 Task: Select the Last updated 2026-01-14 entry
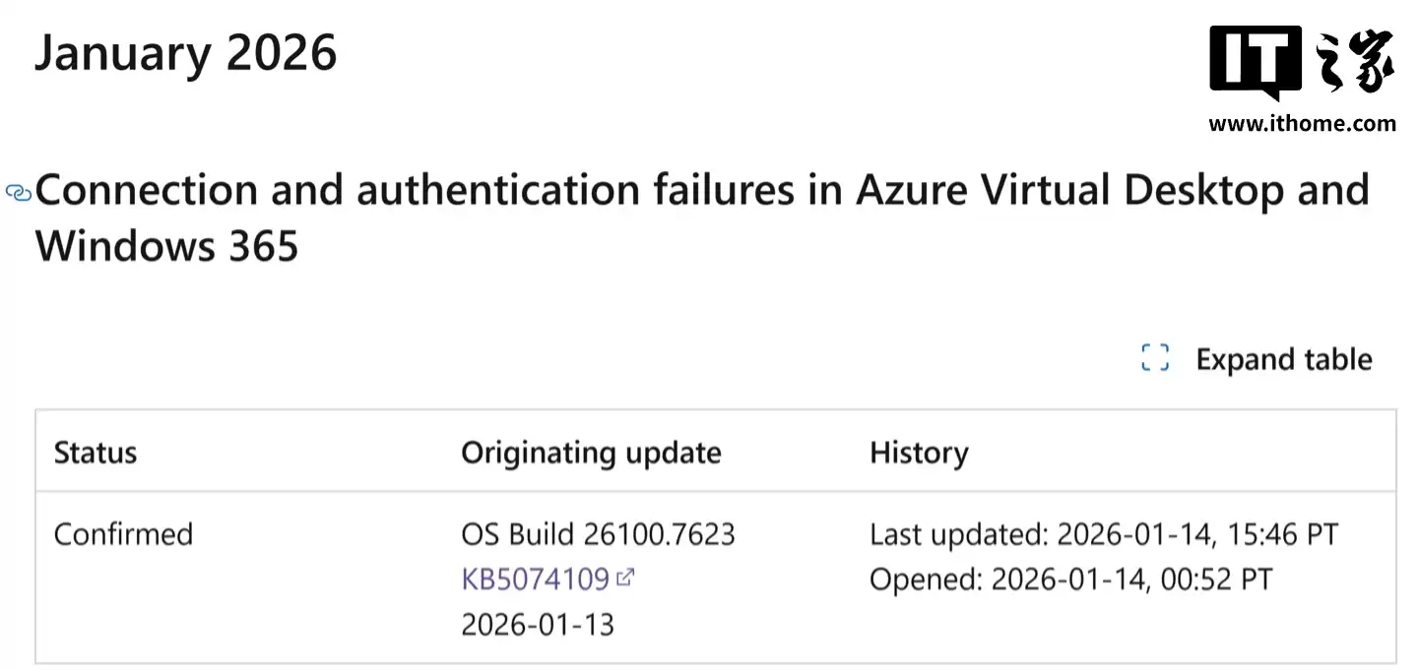[1103, 534]
